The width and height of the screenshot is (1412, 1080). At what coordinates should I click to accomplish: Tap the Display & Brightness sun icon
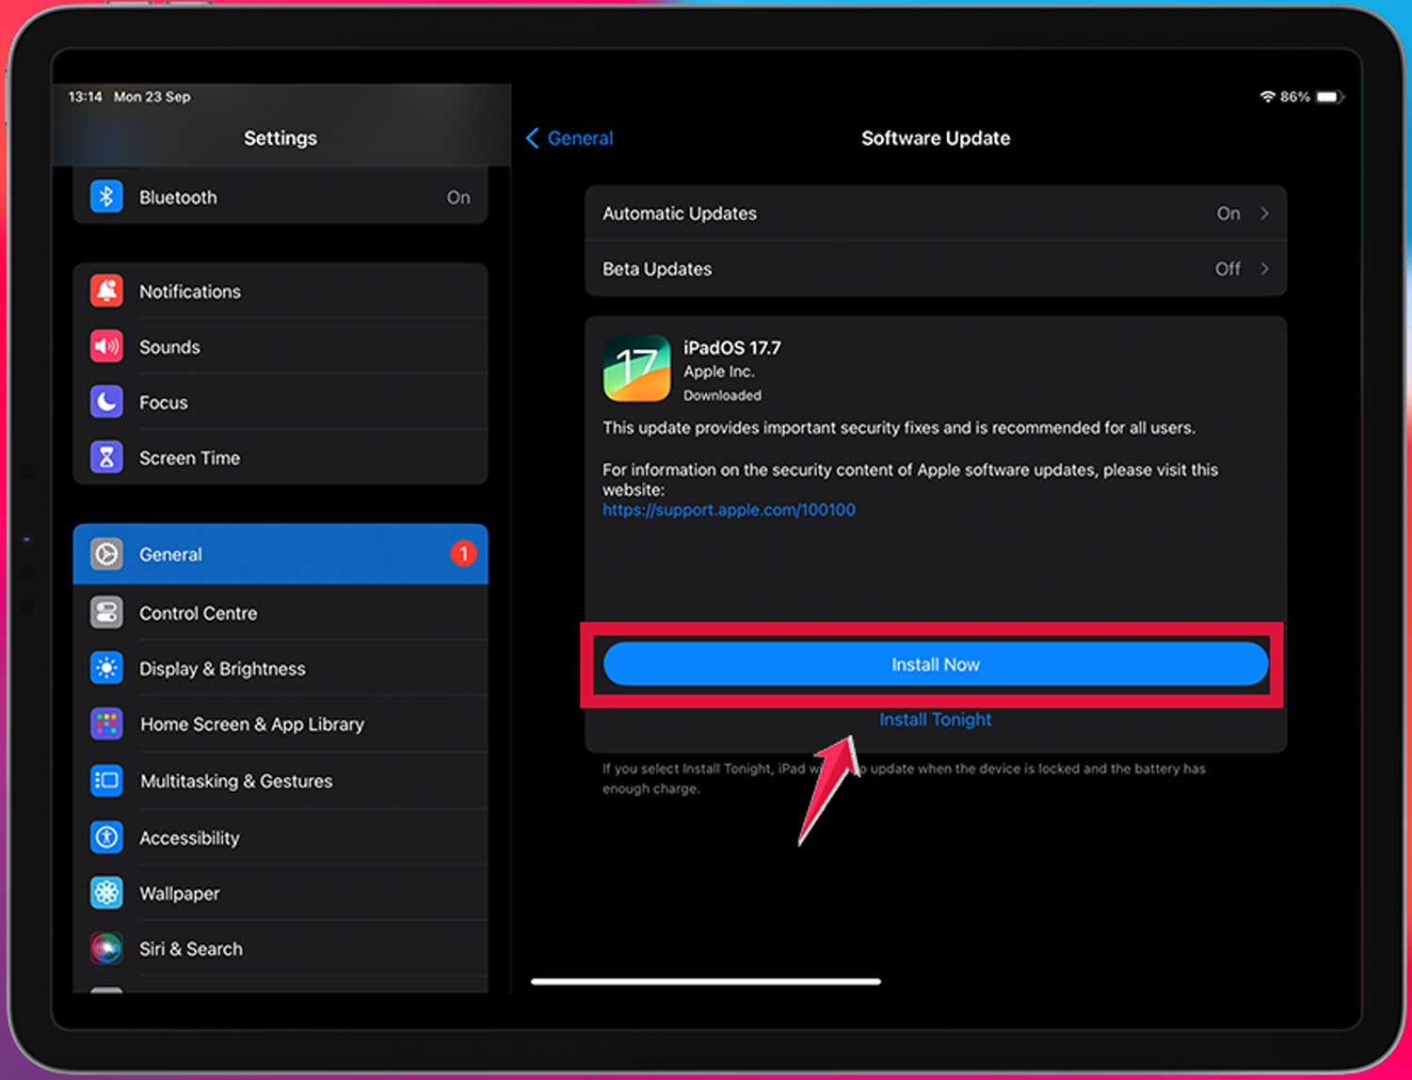click(x=106, y=668)
